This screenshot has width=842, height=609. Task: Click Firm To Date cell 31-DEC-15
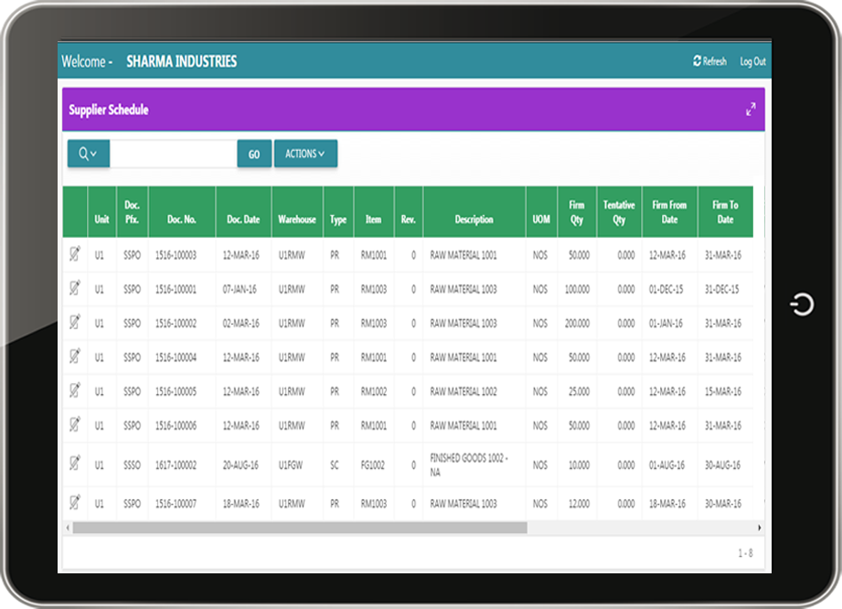point(721,290)
